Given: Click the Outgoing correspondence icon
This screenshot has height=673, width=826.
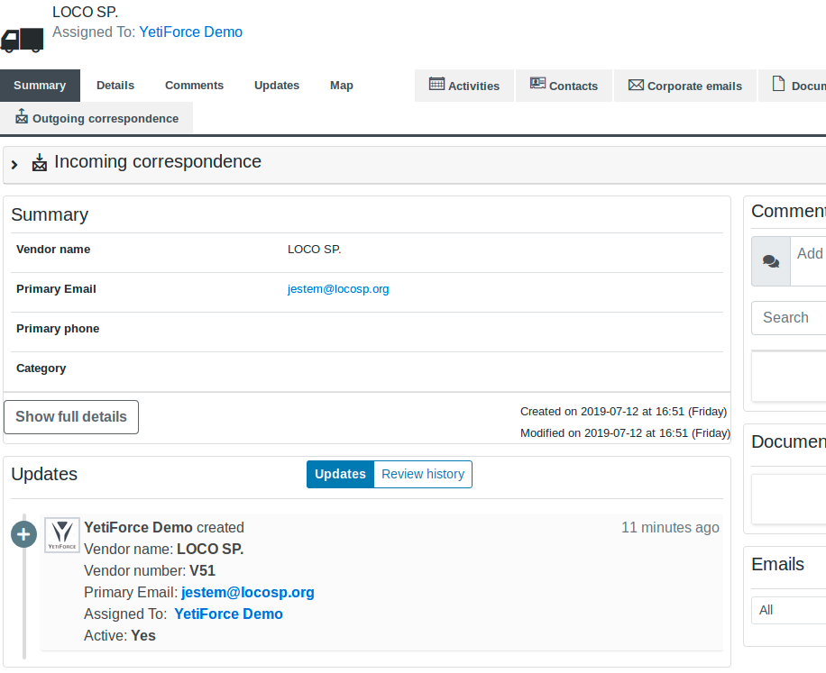Looking at the screenshot, I should [22, 116].
